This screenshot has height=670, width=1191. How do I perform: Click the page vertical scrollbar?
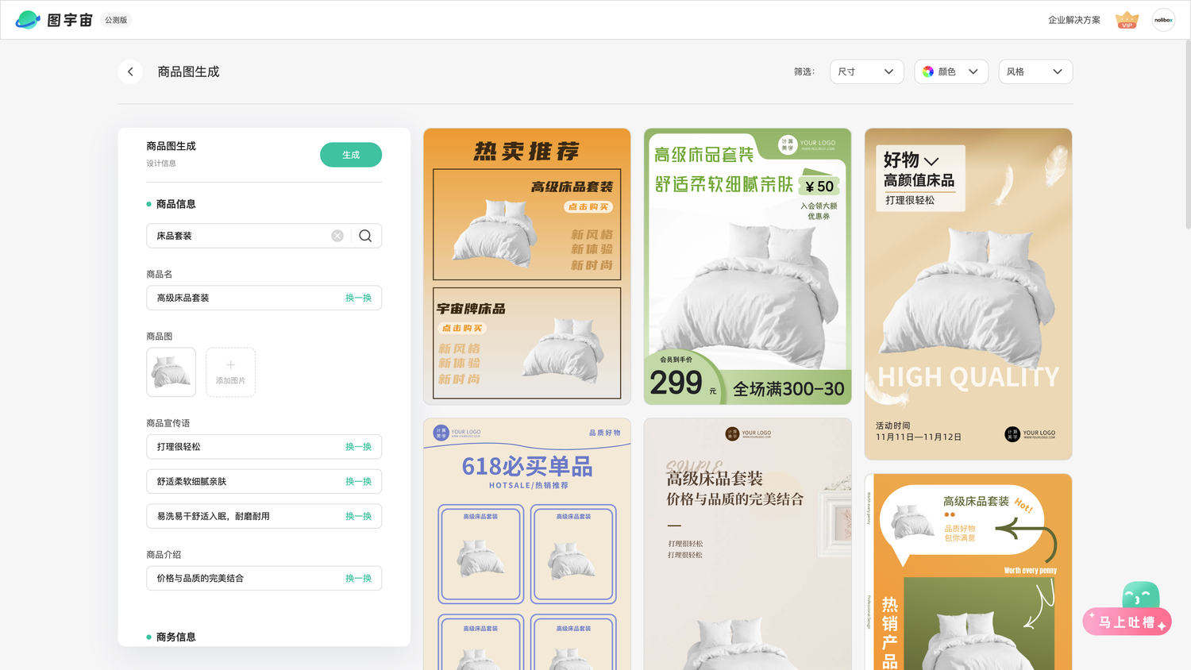tap(1187, 135)
